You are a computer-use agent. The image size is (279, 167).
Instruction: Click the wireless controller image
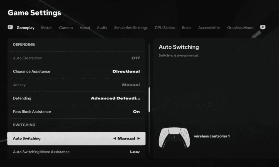coord(174,138)
